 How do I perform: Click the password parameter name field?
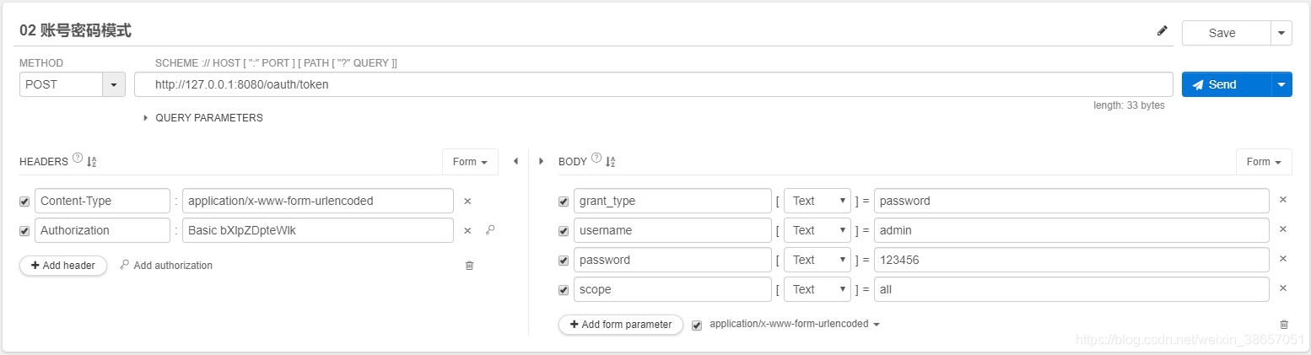(672, 260)
